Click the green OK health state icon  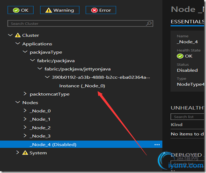point(180,56)
